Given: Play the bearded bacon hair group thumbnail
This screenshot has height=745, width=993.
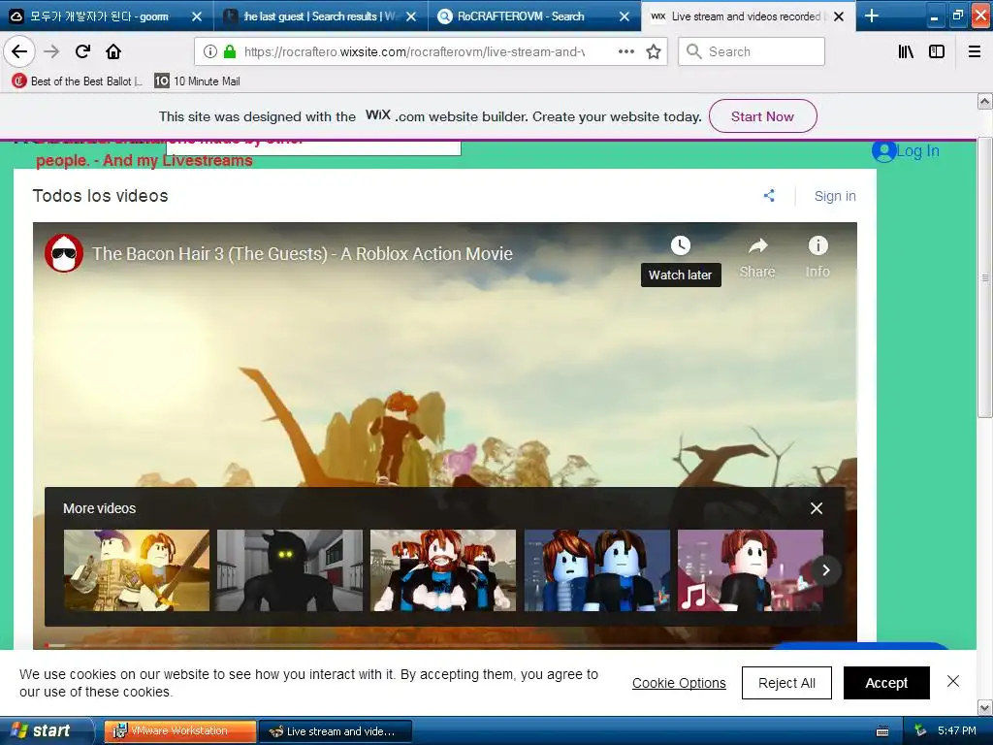Looking at the screenshot, I should coord(442,570).
